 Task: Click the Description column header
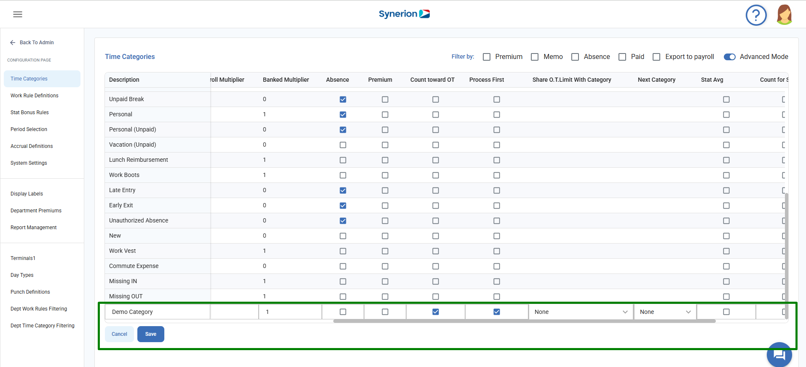point(124,80)
